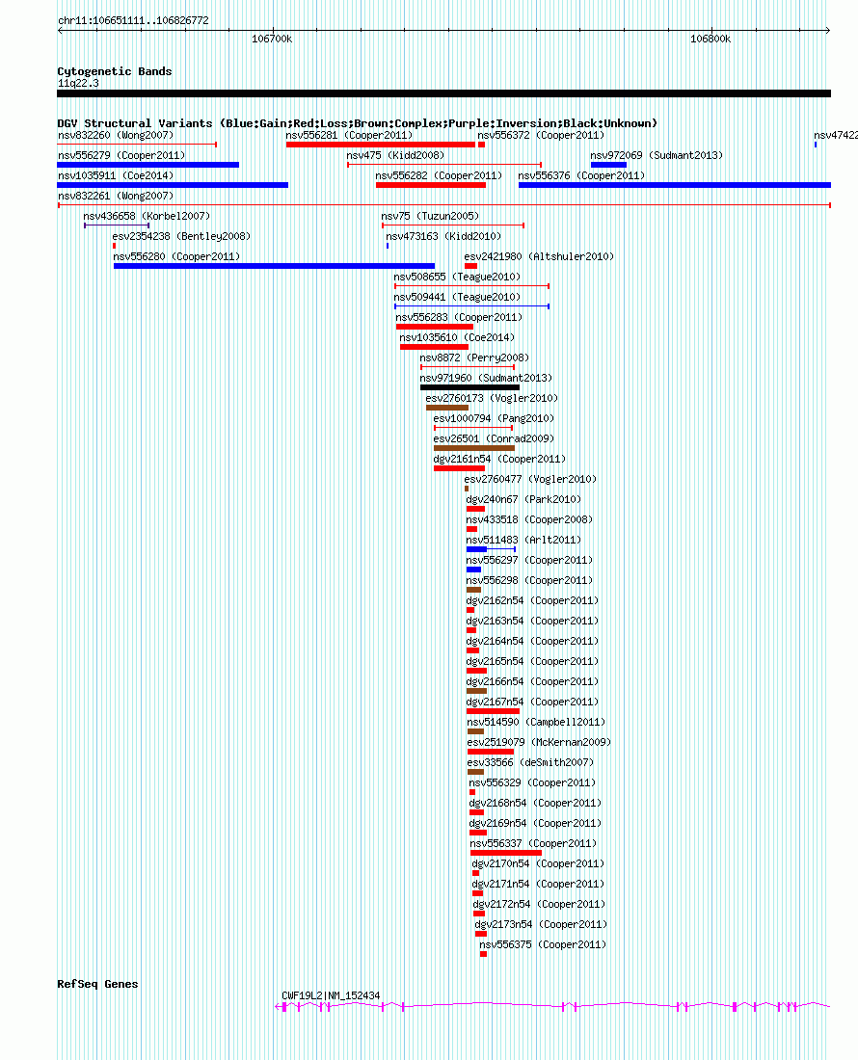Select dgv2161n54 (Cooper2011) variant
This screenshot has height=1060, width=858.
459,468
